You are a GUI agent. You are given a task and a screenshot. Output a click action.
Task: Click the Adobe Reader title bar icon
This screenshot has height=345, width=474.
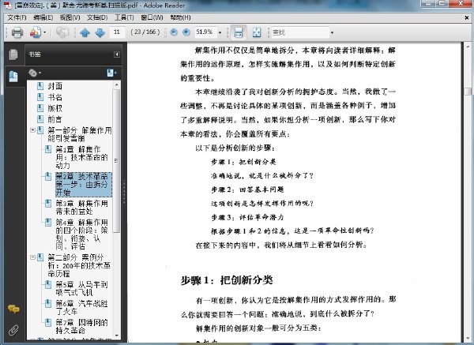point(8,6)
